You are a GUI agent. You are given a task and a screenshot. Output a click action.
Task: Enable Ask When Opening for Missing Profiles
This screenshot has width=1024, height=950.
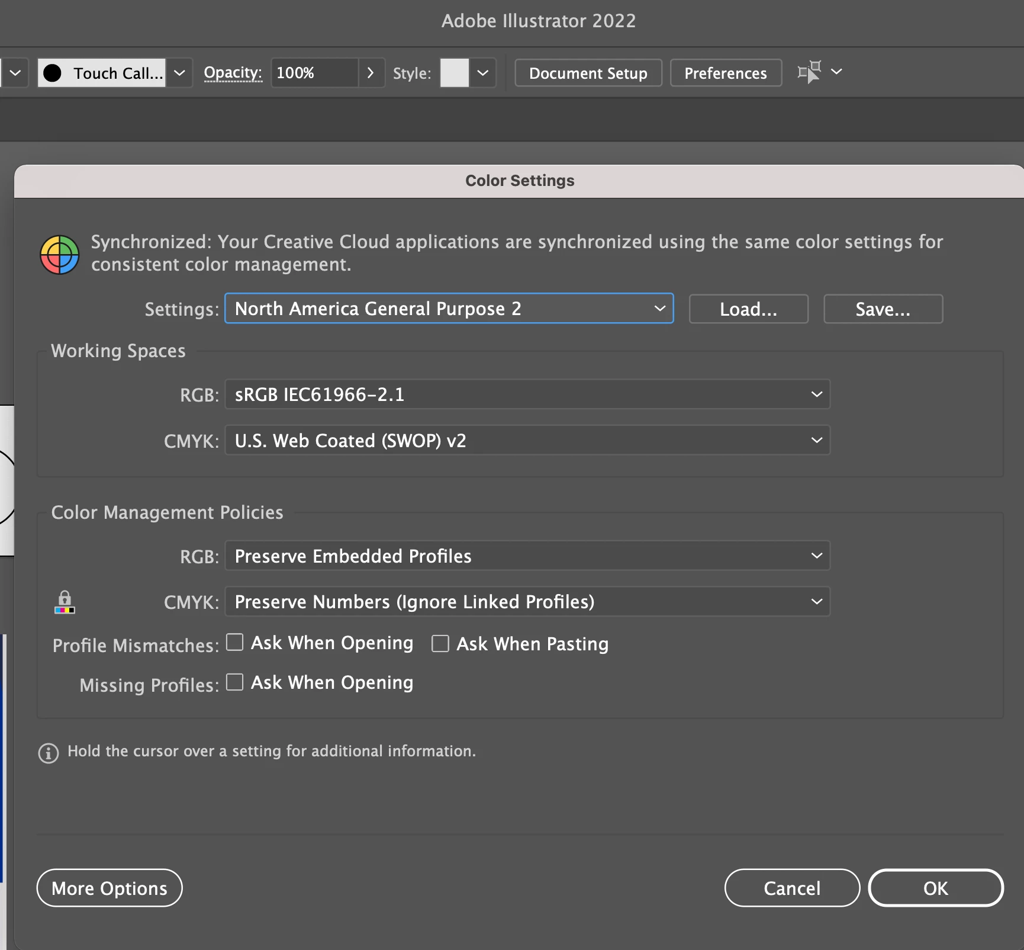pos(235,682)
